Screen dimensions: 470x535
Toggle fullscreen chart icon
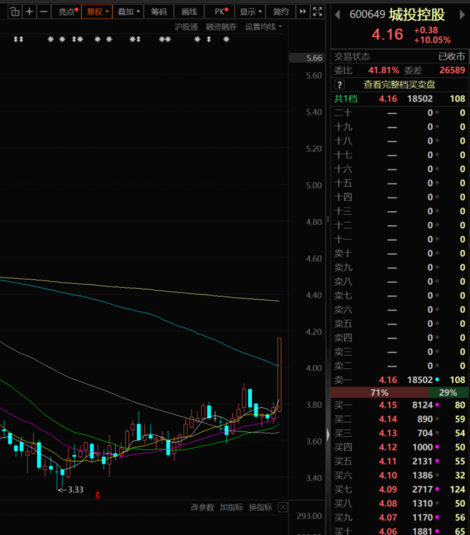(317, 12)
